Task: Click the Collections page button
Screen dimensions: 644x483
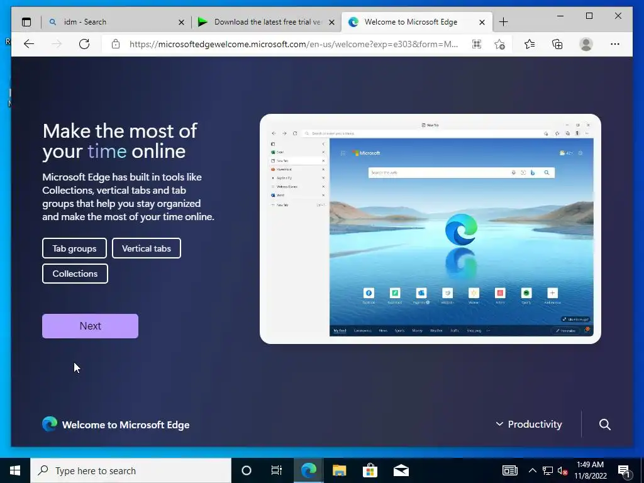Action: pyautogui.click(x=75, y=274)
